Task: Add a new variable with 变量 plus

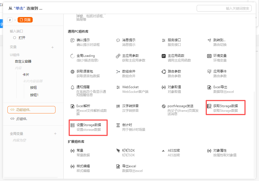Action: [x=52, y=47]
